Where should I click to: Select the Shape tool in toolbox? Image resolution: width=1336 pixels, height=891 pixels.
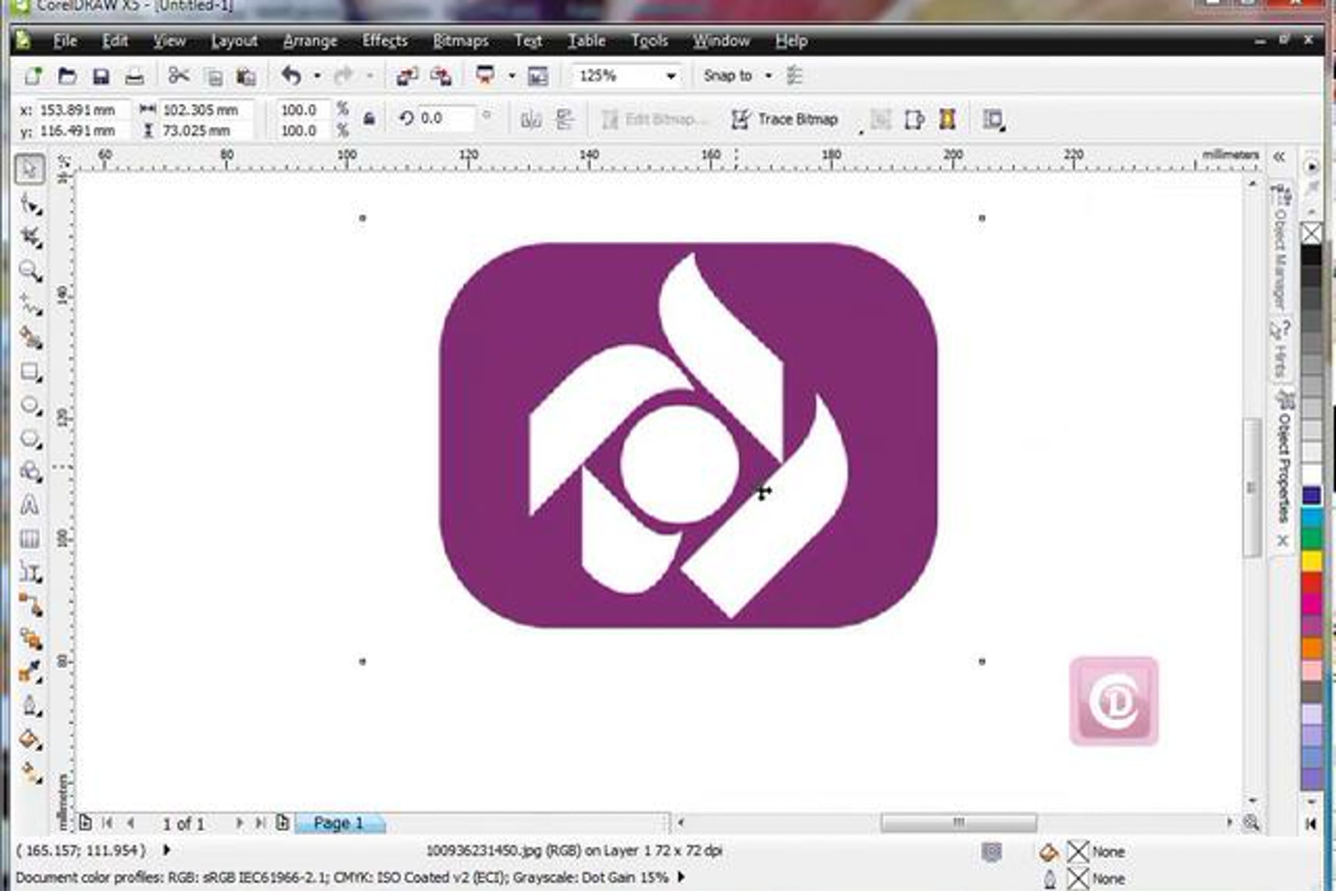coord(30,204)
